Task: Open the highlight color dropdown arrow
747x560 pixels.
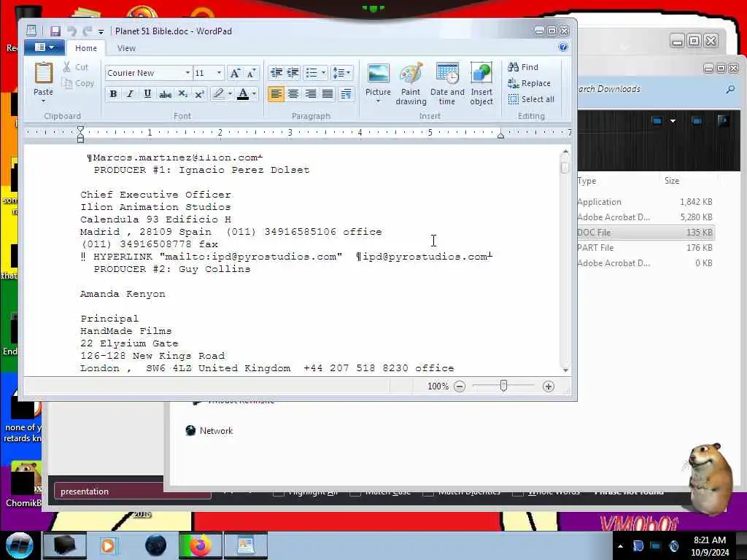Action: click(230, 94)
